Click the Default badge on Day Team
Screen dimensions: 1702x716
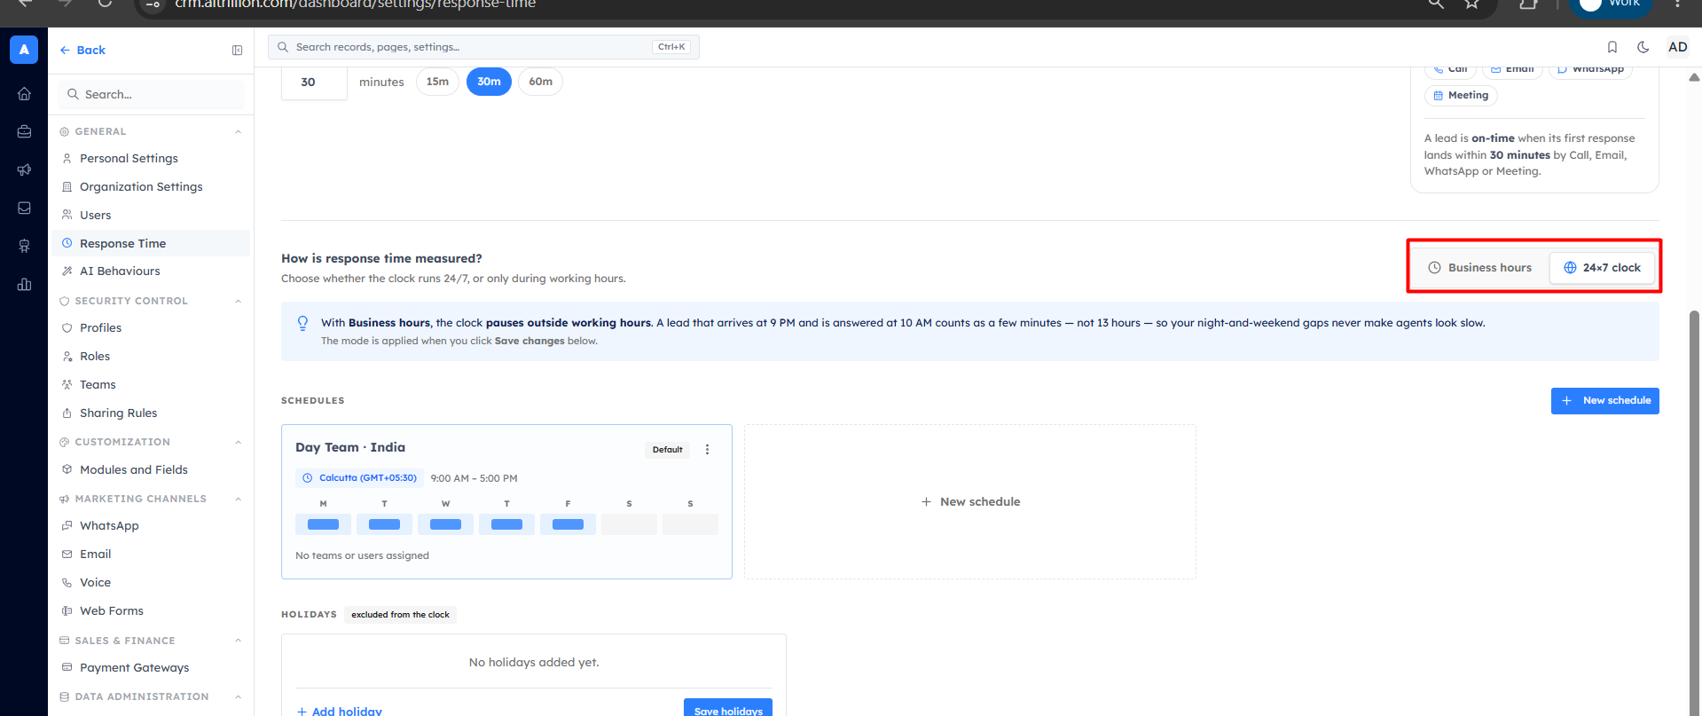[668, 450]
